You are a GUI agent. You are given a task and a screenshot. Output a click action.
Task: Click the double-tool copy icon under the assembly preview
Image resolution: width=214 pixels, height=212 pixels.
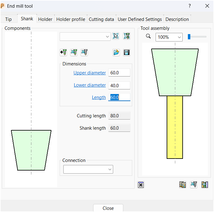[x=183, y=185]
